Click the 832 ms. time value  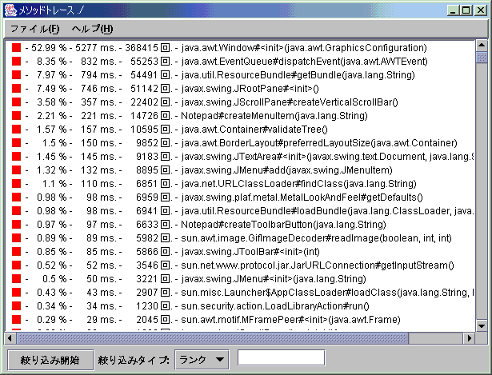click(x=98, y=61)
